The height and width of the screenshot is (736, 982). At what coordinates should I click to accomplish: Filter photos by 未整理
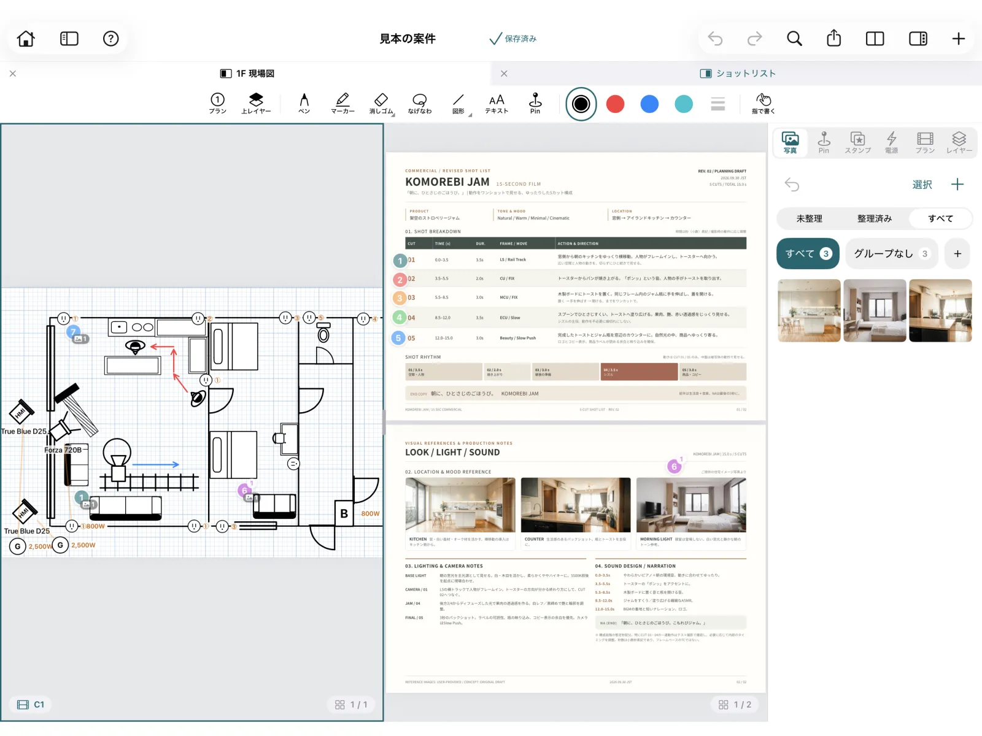[x=810, y=218]
